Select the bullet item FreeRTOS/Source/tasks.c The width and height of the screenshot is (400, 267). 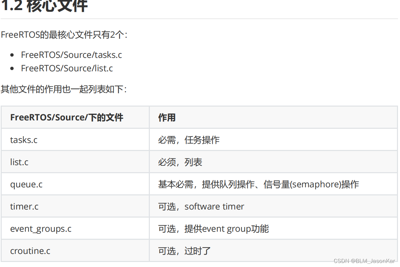click(71, 55)
